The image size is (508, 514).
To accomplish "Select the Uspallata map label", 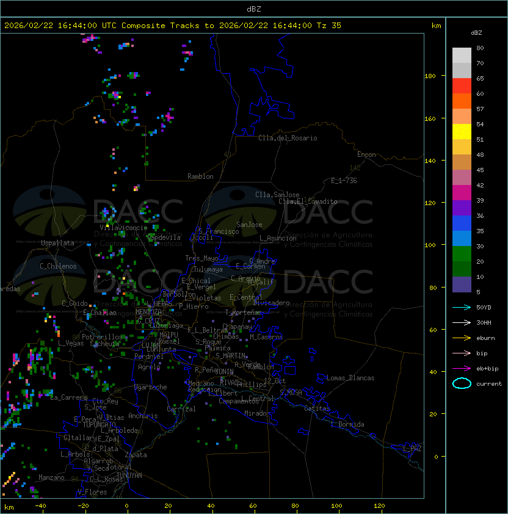I will pos(57,243).
